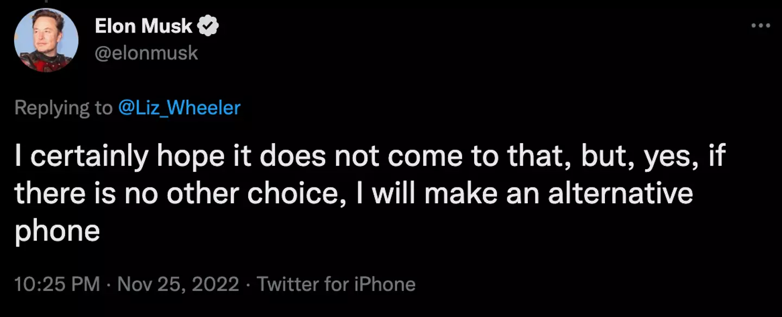Open the @Liz_Wheeler mention link
The width and height of the screenshot is (782, 317).
(x=179, y=107)
